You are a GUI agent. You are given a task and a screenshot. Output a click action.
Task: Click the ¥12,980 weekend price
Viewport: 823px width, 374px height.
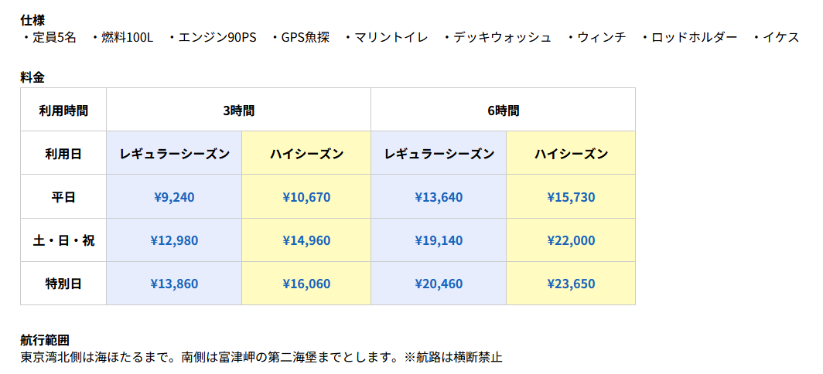click(x=174, y=240)
